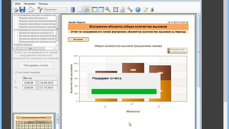The width and height of the screenshot is (229, 129).
Task: Click report tree scroll up arrow
Action: pyautogui.click(x=57, y=15)
